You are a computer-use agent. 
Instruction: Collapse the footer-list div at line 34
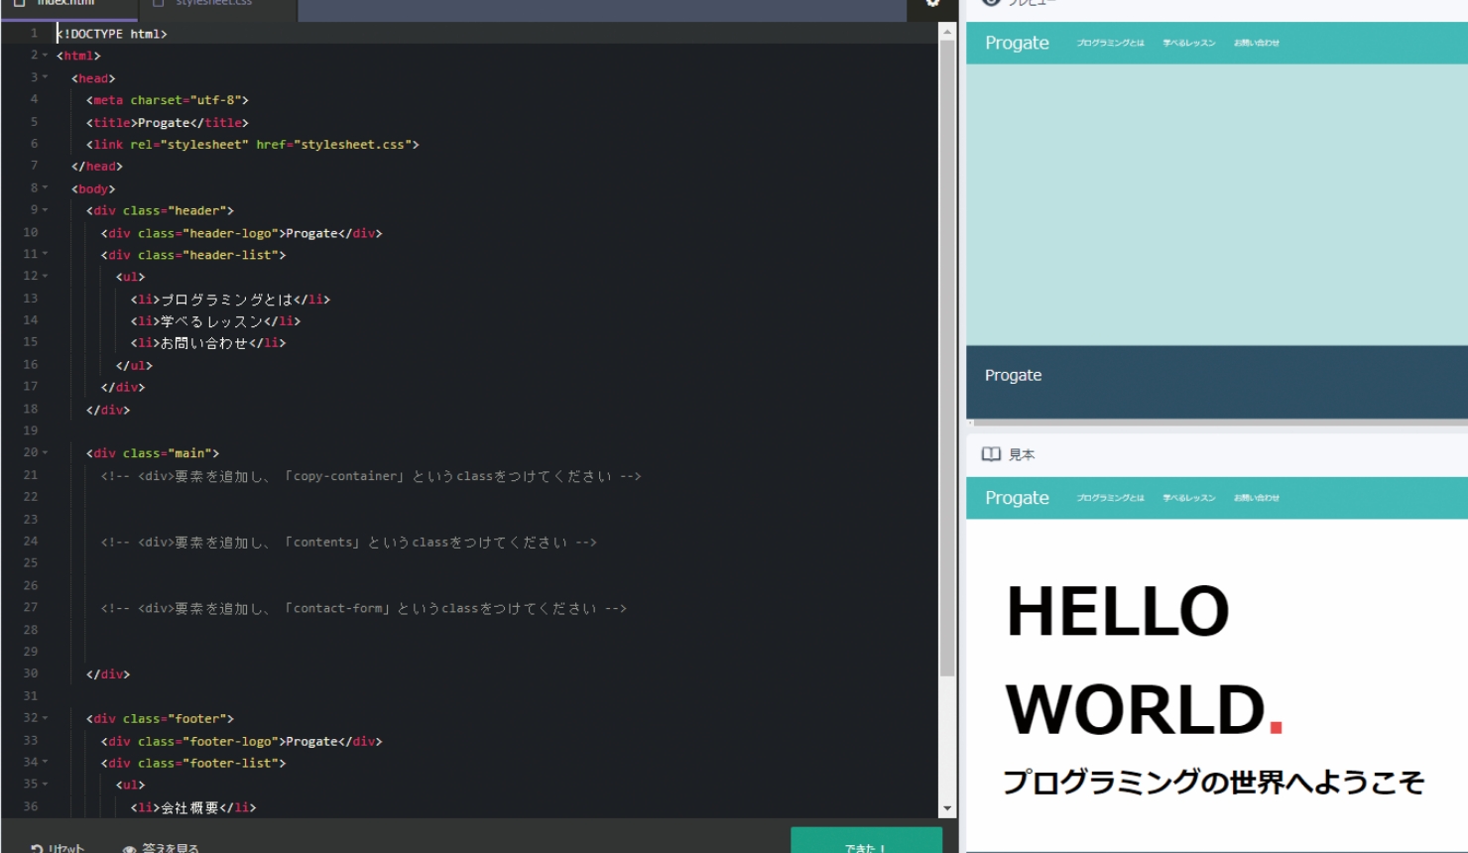click(45, 762)
